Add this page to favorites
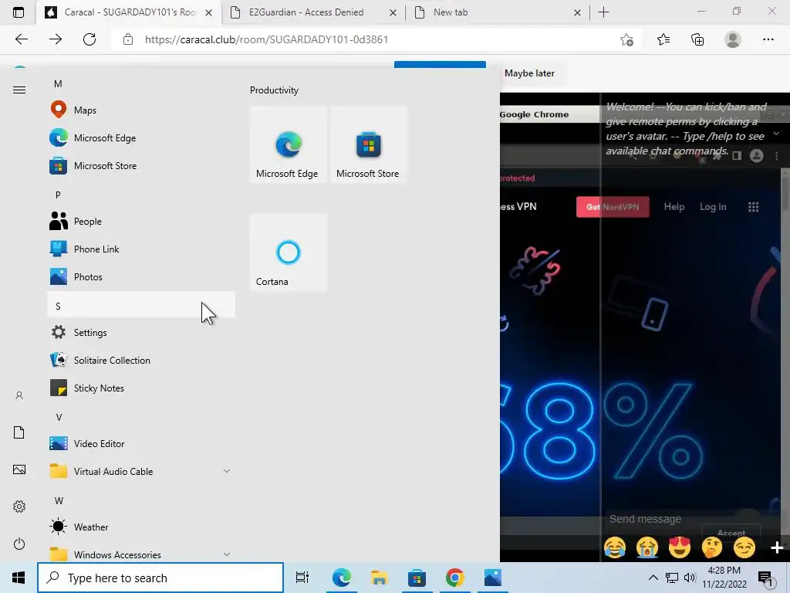Image resolution: width=790 pixels, height=593 pixels. pyautogui.click(x=626, y=39)
